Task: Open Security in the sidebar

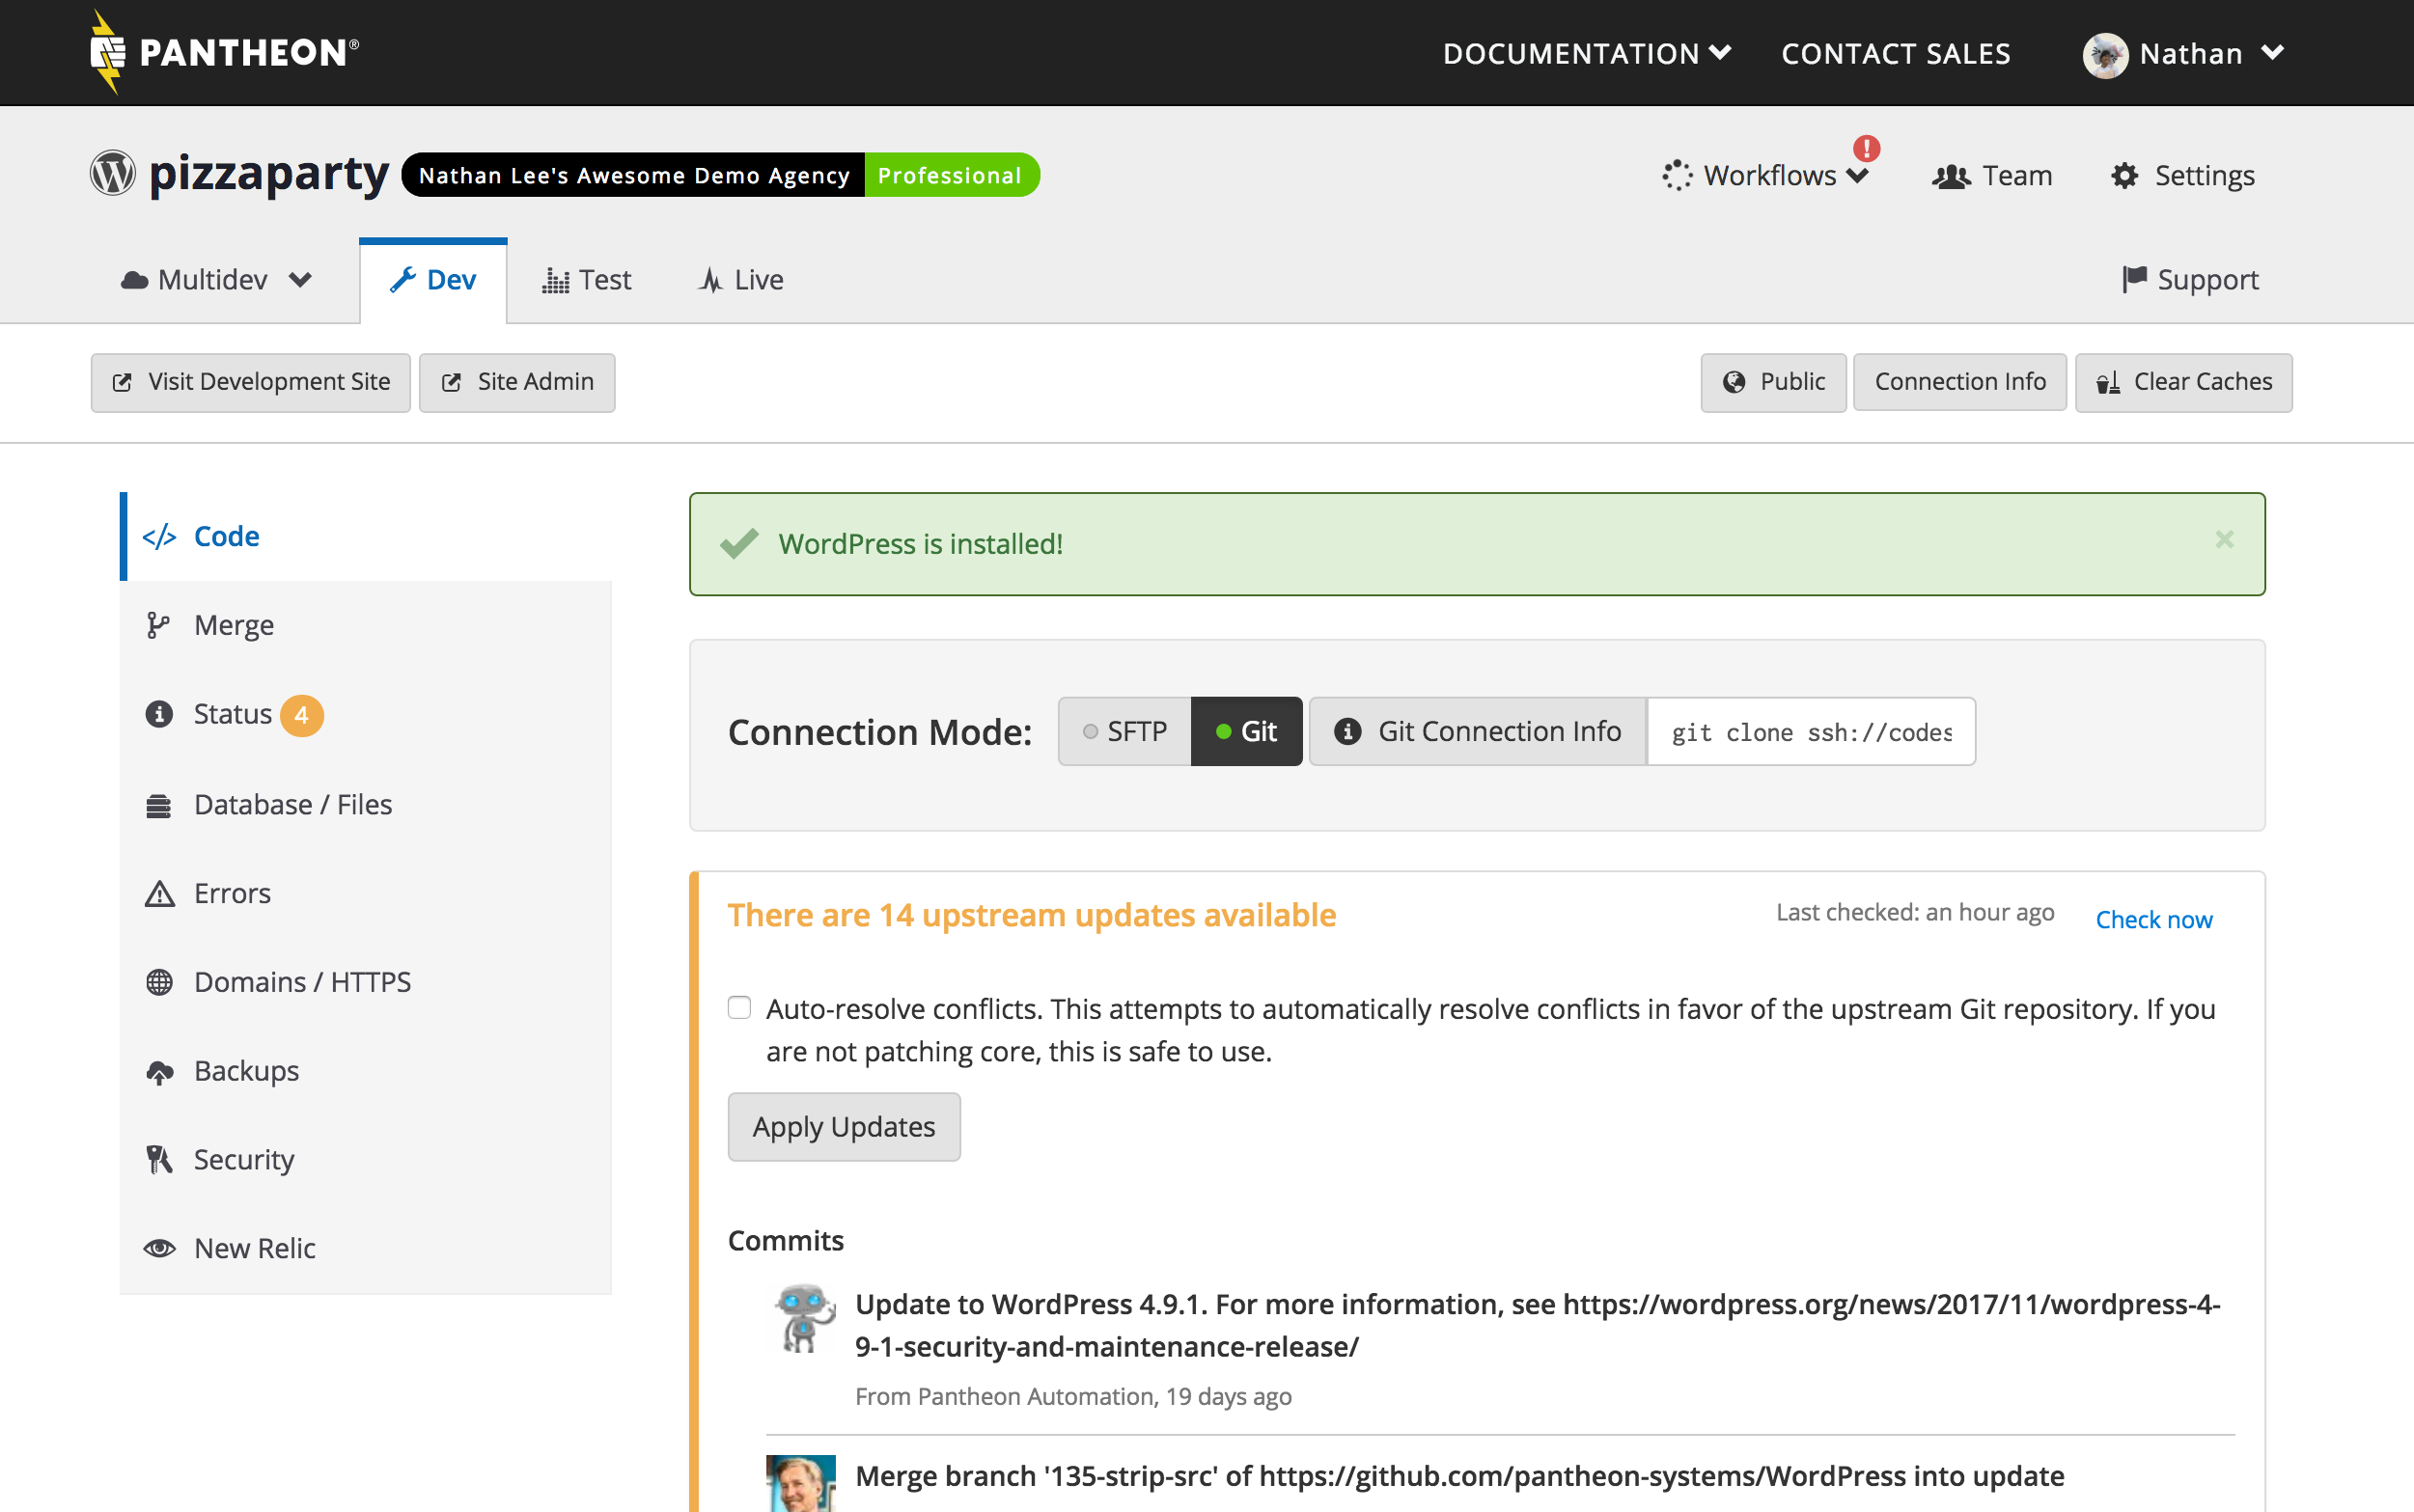Action: pos(365,1160)
